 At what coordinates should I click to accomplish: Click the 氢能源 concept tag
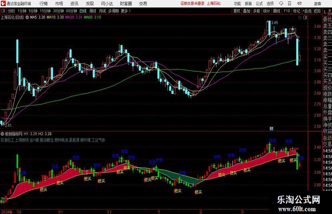point(74,140)
